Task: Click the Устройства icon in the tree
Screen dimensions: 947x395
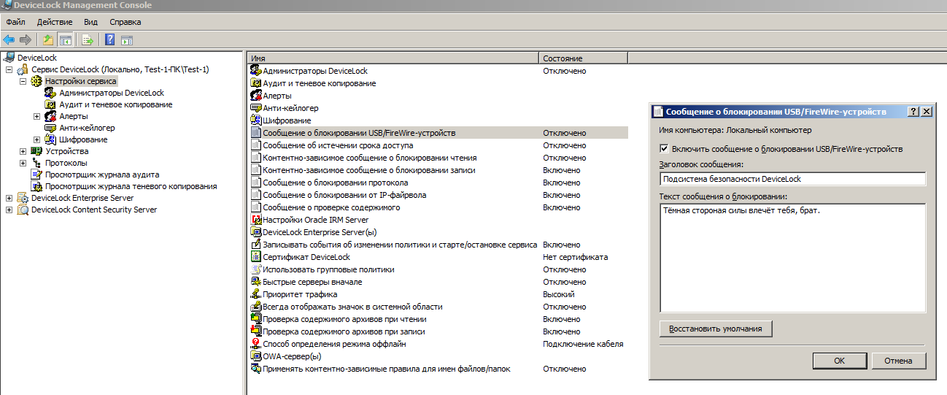Action: [x=36, y=151]
